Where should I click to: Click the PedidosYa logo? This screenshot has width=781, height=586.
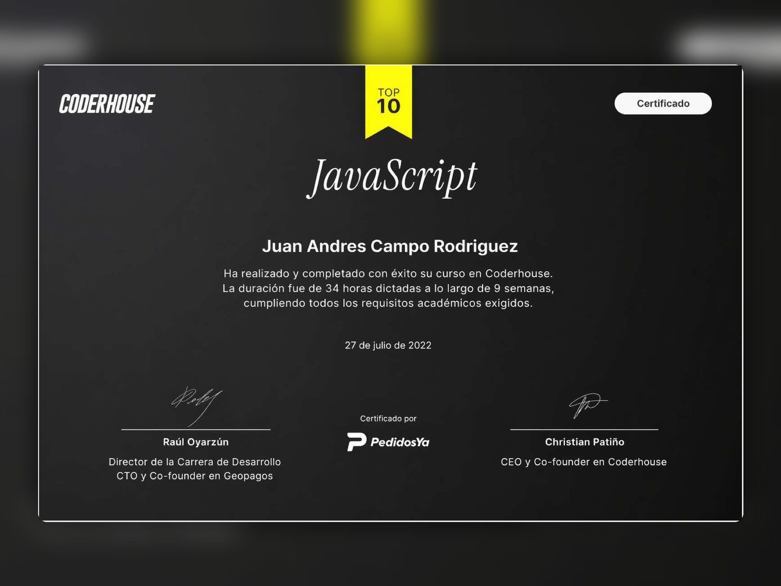[x=388, y=442]
